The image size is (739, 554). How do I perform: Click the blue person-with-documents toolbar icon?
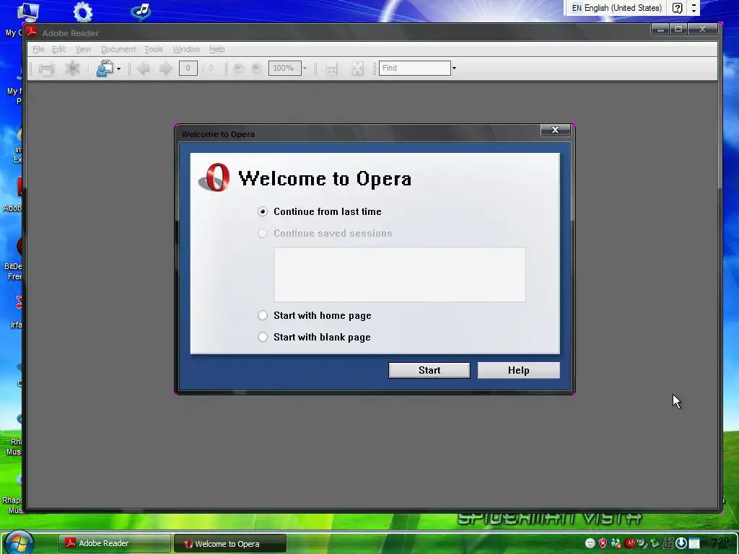tap(104, 69)
